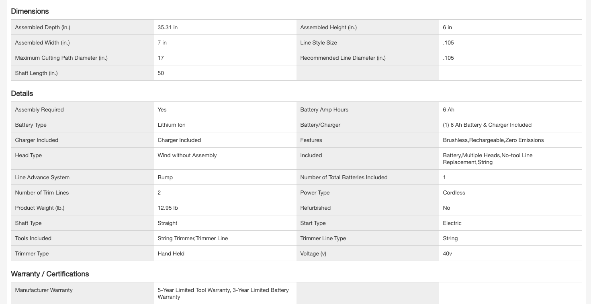
Task: Click the Maximum Cutting Path Diameter label
Action: coord(61,58)
